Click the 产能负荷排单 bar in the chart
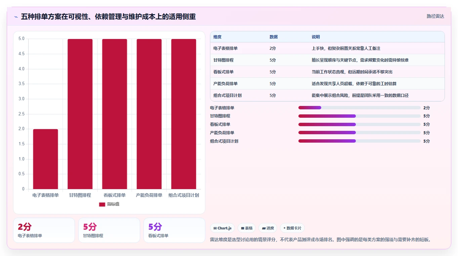The image size is (458, 256). click(x=149, y=114)
